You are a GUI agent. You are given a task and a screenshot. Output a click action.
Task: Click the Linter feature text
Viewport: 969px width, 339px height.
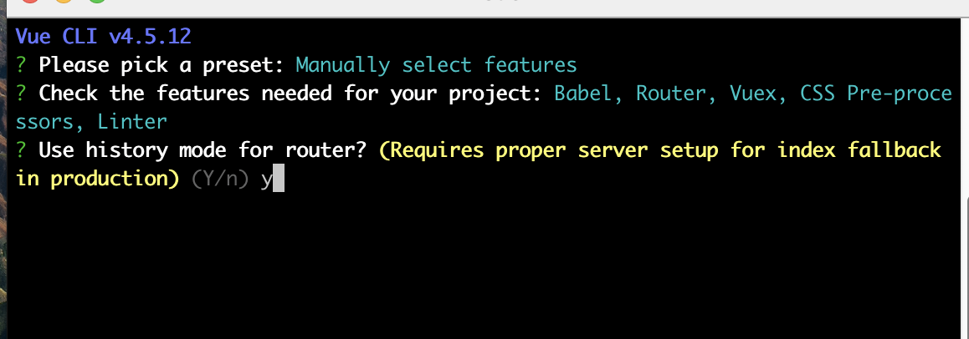pos(132,121)
